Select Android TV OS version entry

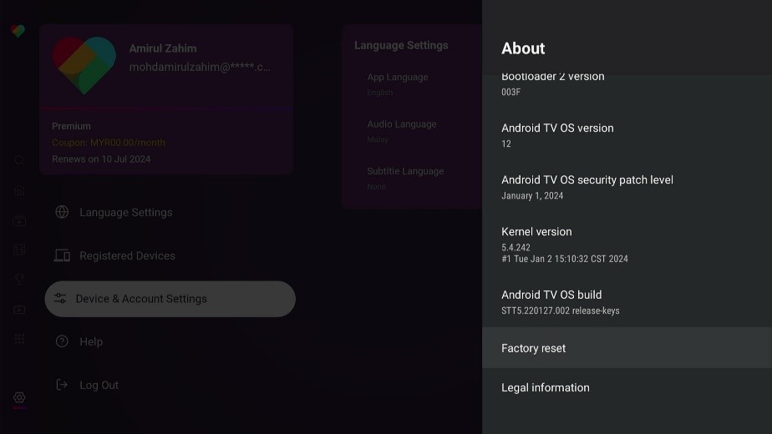(x=627, y=135)
